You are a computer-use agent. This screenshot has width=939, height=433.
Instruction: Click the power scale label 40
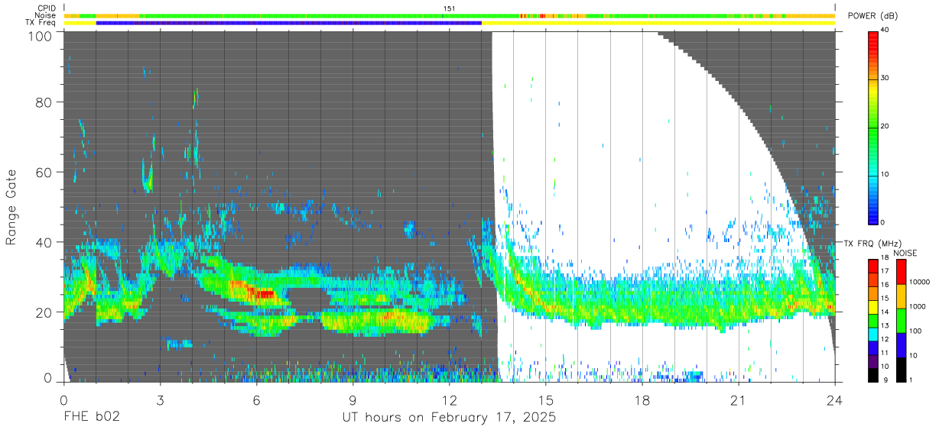pos(885,31)
